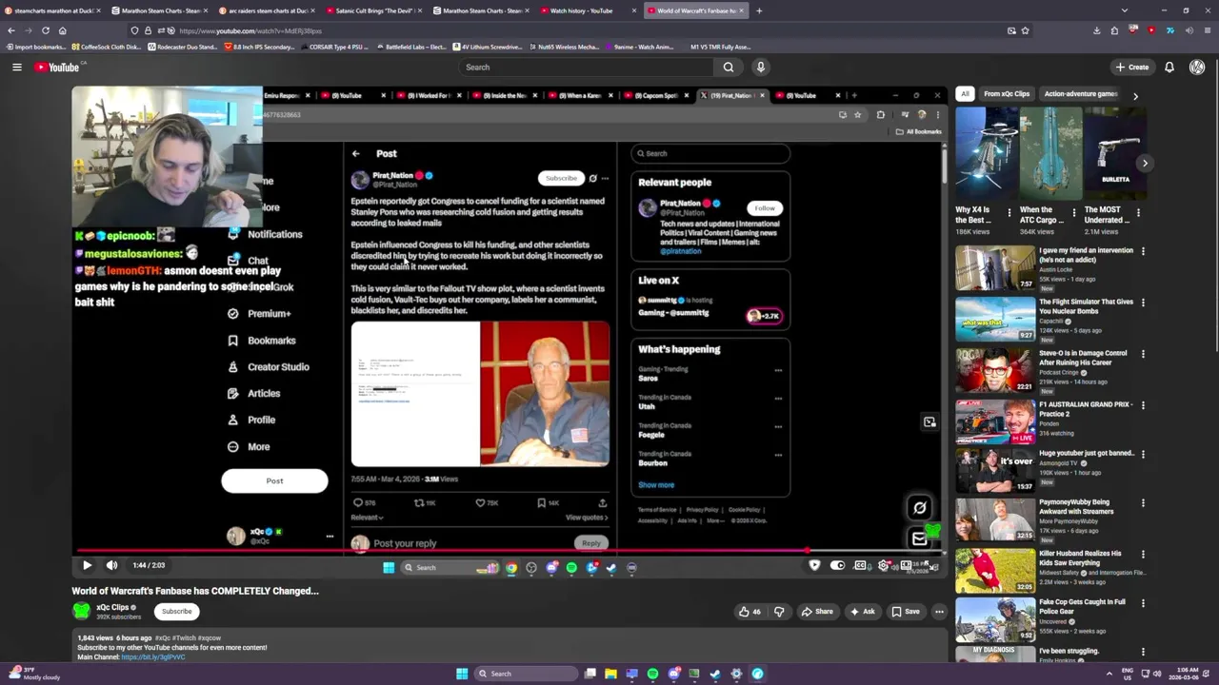Open more actions for the video
1219x685 pixels.
(939, 612)
